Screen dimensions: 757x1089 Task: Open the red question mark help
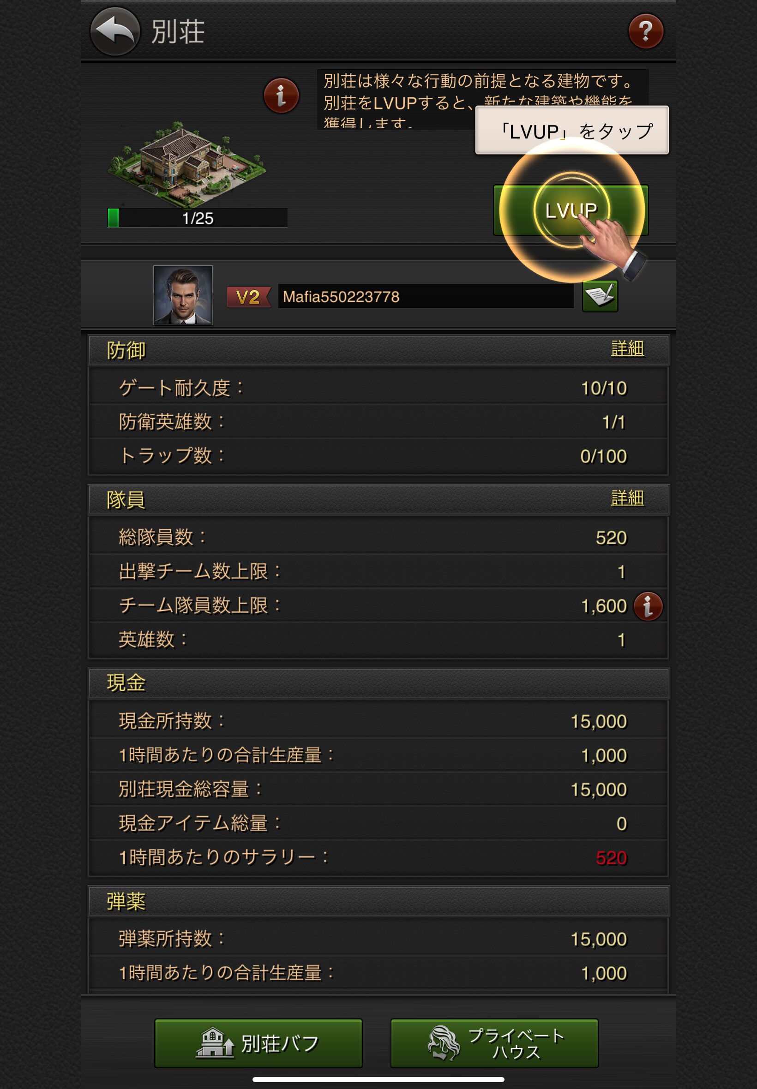coord(646,31)
